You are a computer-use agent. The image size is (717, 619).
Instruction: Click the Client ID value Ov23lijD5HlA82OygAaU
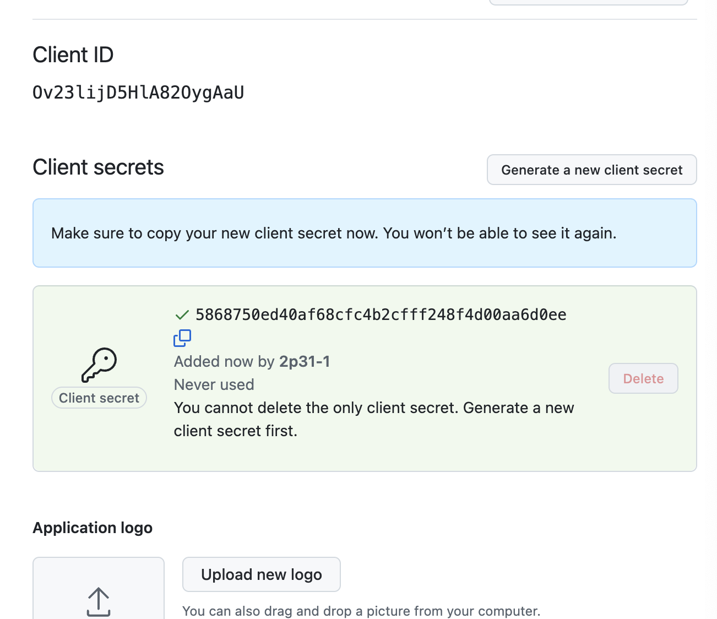[x=138, y=93]
